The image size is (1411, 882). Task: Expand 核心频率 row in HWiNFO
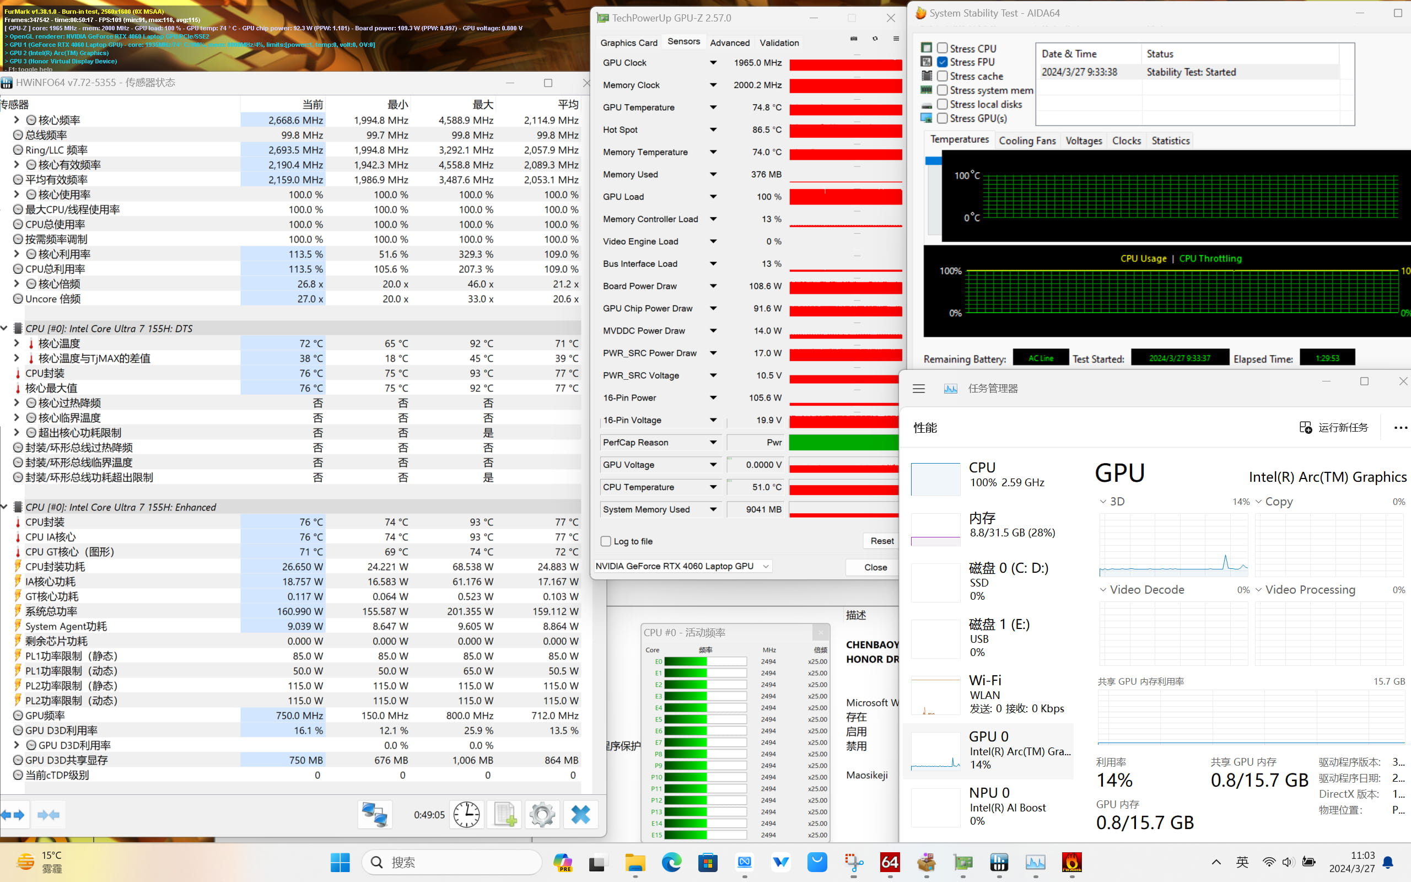pyautogui.click(x=17, y=120)
